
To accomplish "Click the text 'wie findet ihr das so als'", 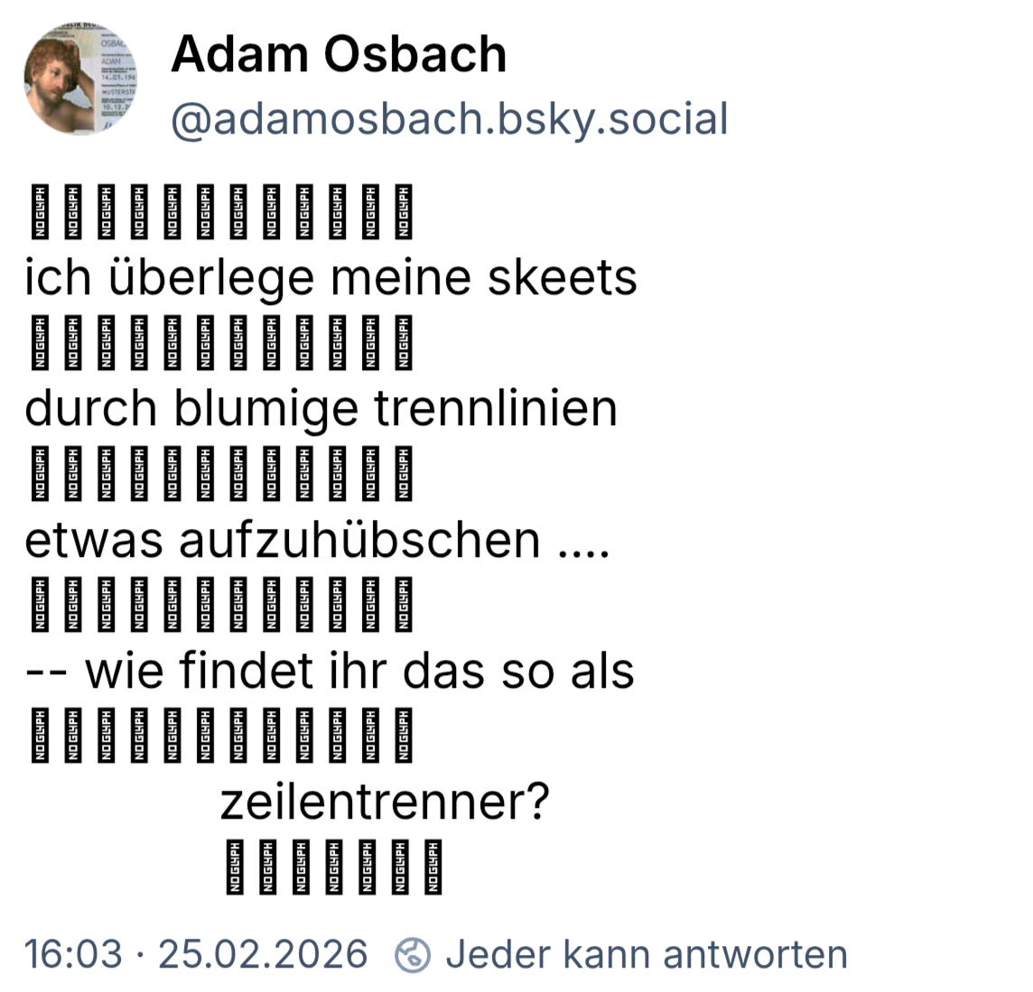I will click(x=359, y=671).
